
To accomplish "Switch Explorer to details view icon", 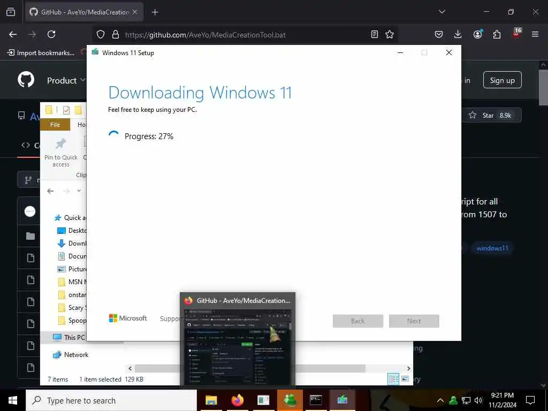I will pos(393,379).
